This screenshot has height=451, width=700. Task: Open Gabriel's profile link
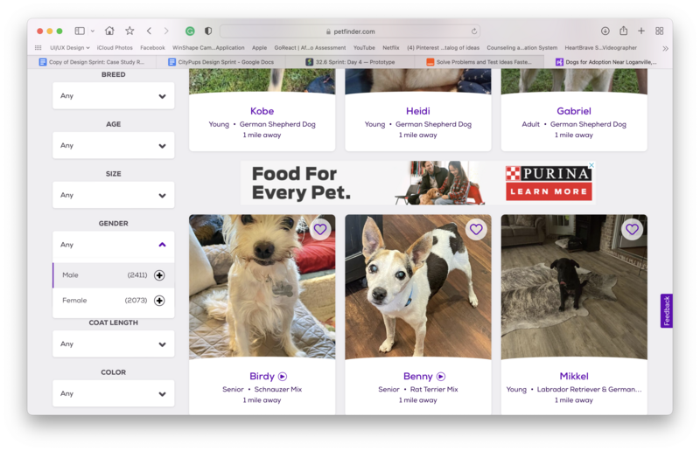tap(574, 111)
